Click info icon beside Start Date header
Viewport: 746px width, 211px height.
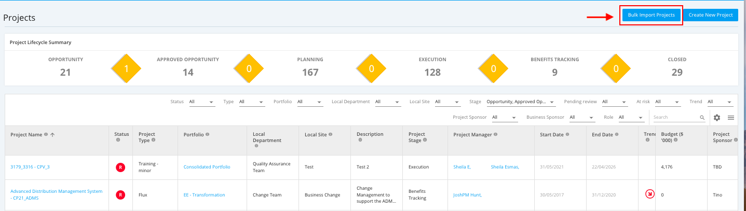(568, 134)
